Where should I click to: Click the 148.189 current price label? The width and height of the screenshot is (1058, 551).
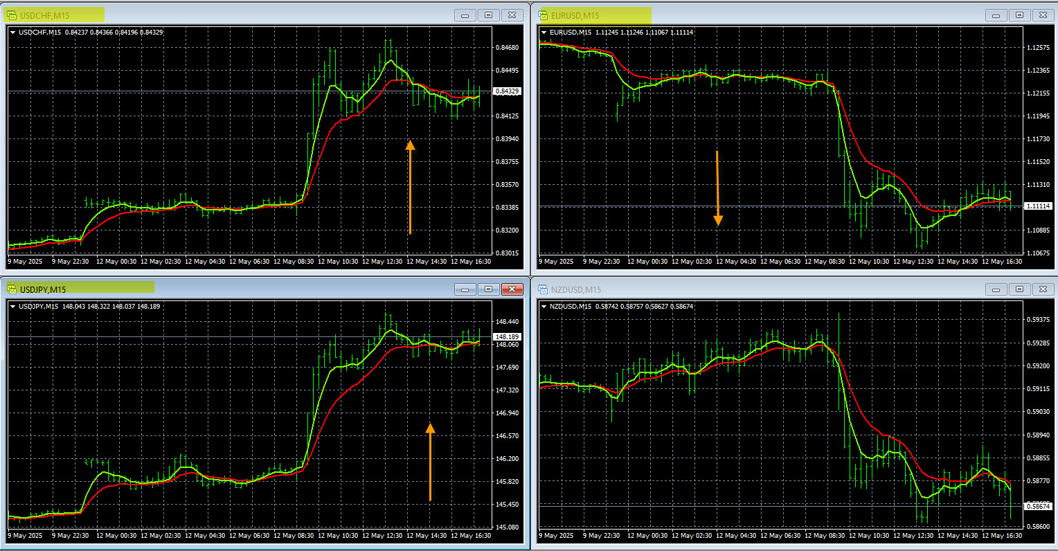click(507, 336)
